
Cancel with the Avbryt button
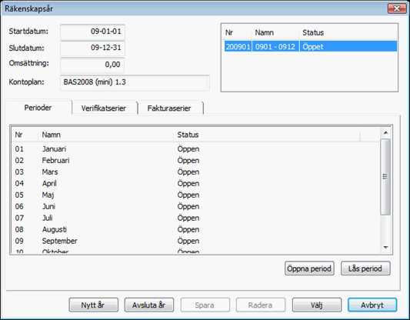[372, 305]
